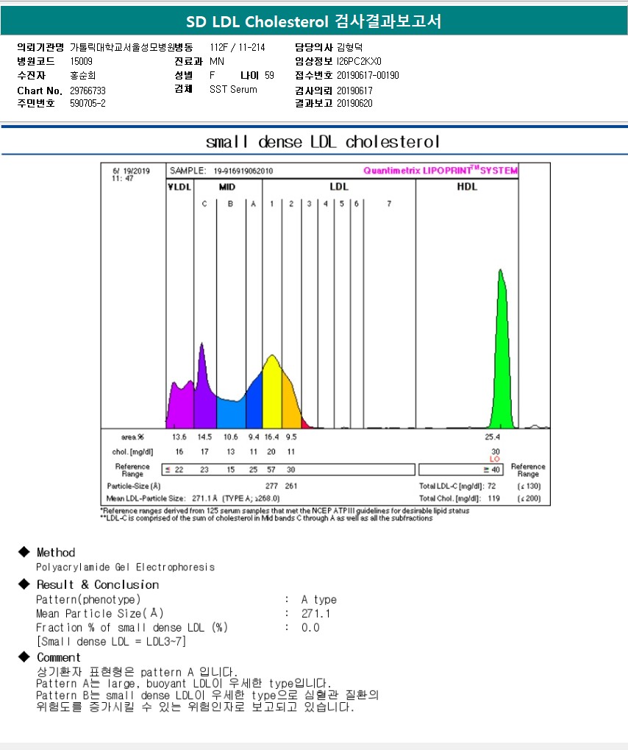Viewport: 628px width, 750px height.
Task: Click the heading "small dense LDL cholesterol"
Action: [x=323, y=142]
